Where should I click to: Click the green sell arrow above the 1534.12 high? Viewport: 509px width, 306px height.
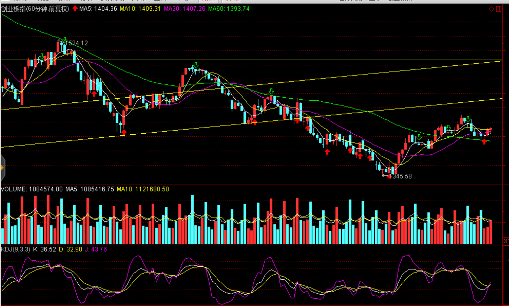click(x=65, y=39)
